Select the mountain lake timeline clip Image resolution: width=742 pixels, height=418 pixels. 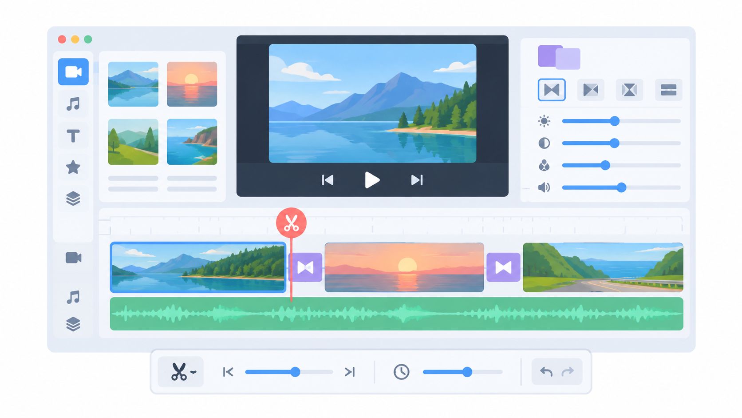tap(198, 267)
